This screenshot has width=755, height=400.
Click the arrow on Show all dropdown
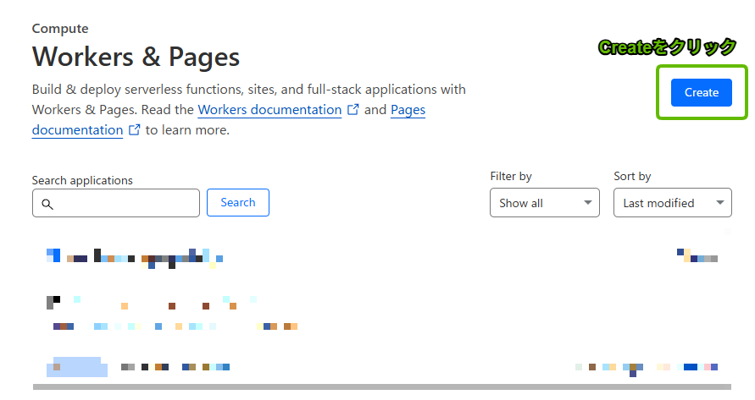[x=587, y=203]
